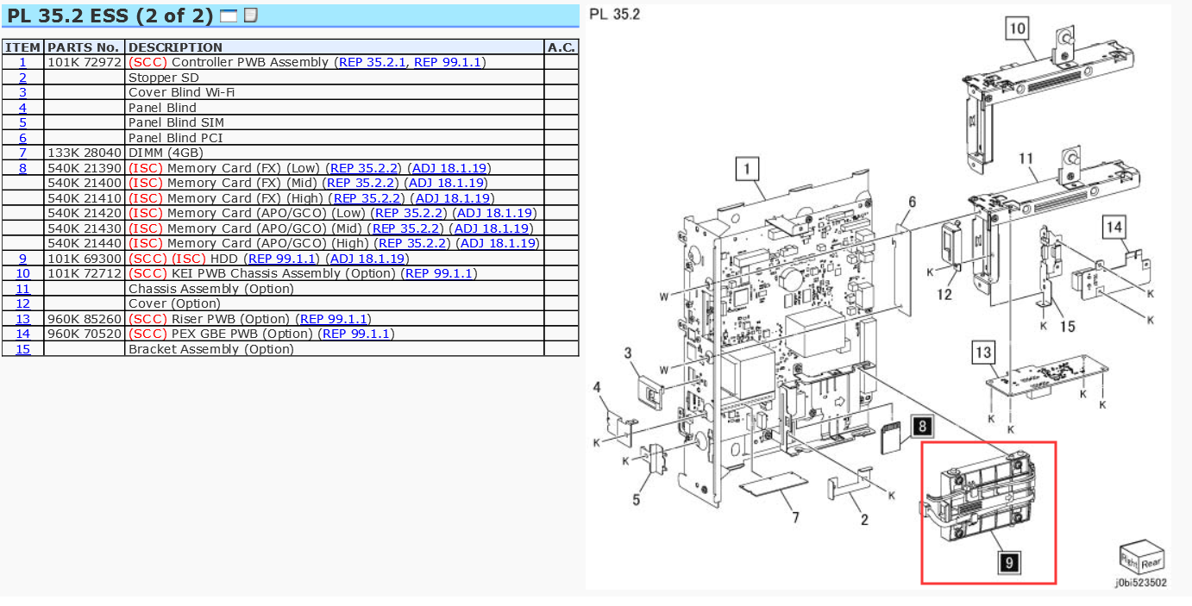Open the REP 35.2.1 link
The image size is (1192, 606).
[372, 62]
